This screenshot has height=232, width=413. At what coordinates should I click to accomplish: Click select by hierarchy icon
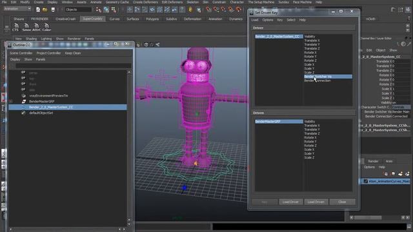pyautogui.click(x=99, y=10)
